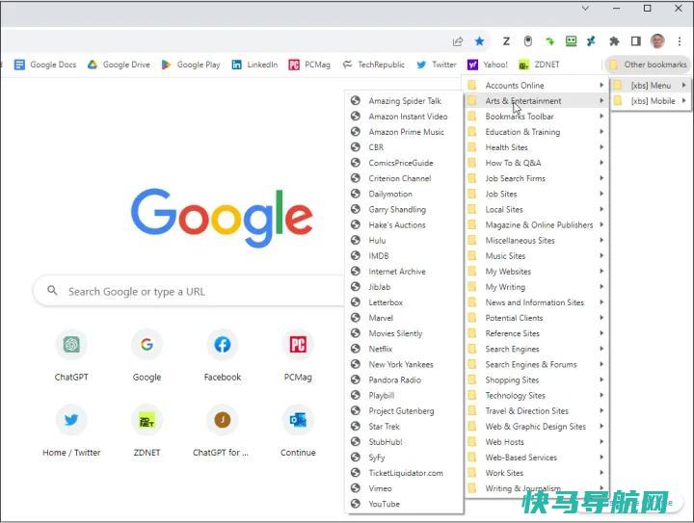Click the ZDNET shortcut tile
694x523 pixels.
coord(147,431)
